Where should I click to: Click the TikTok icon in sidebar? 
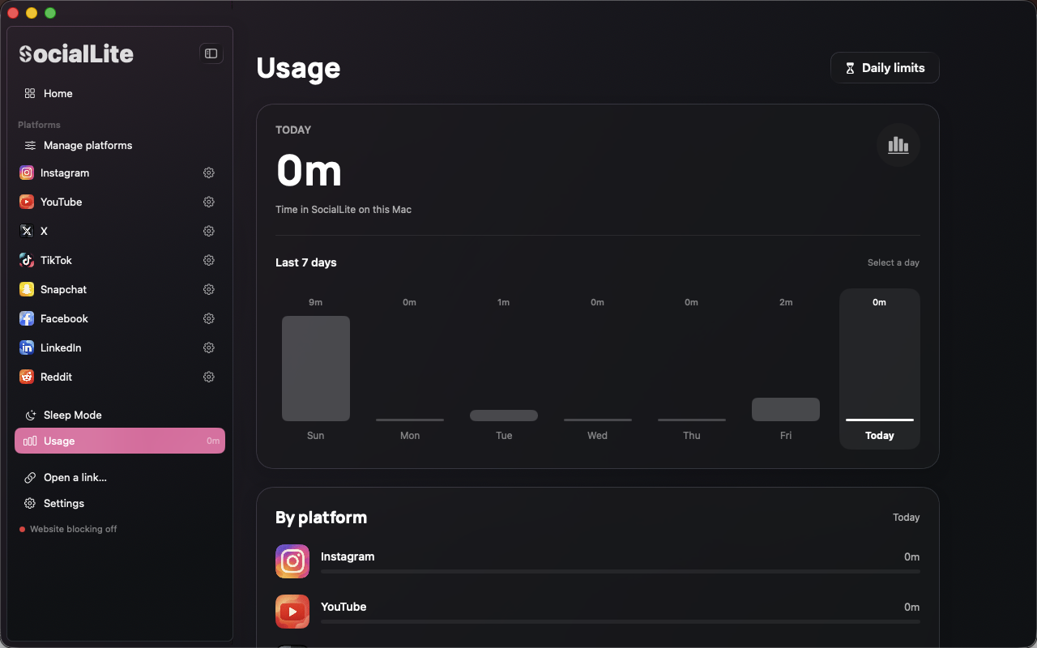click(x=27, y=260)
